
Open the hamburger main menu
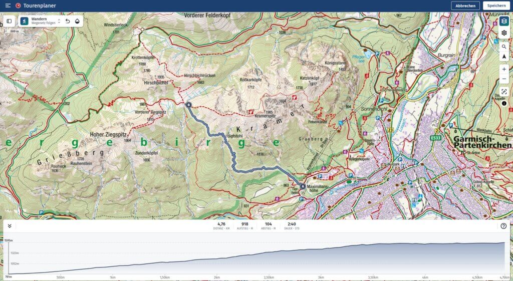tap(8, 6)
